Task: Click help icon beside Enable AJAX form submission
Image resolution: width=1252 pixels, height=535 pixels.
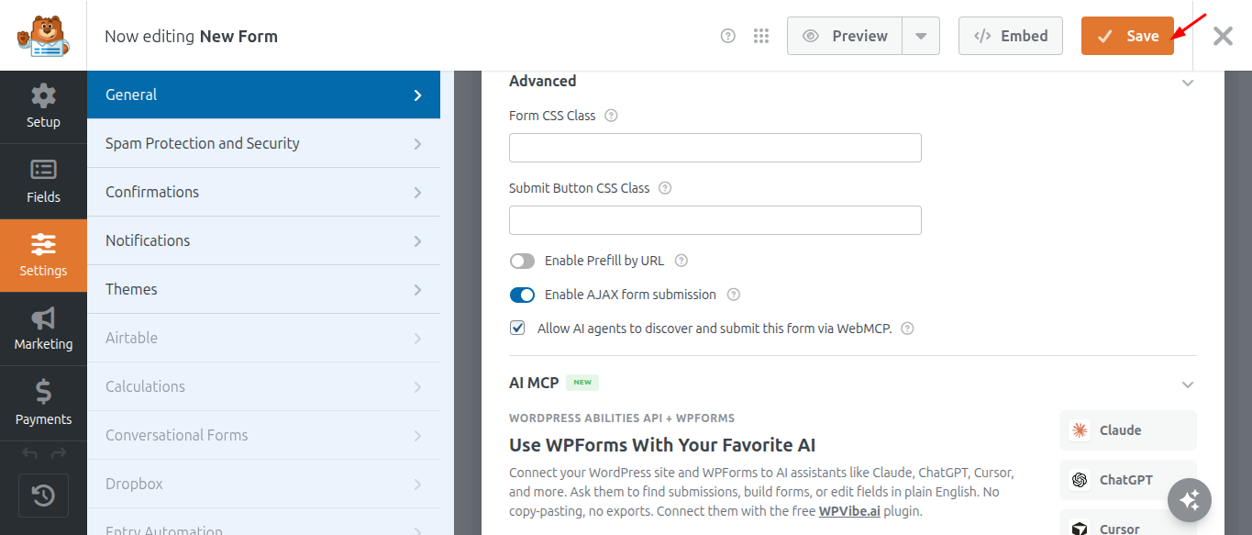Action: 734,295
